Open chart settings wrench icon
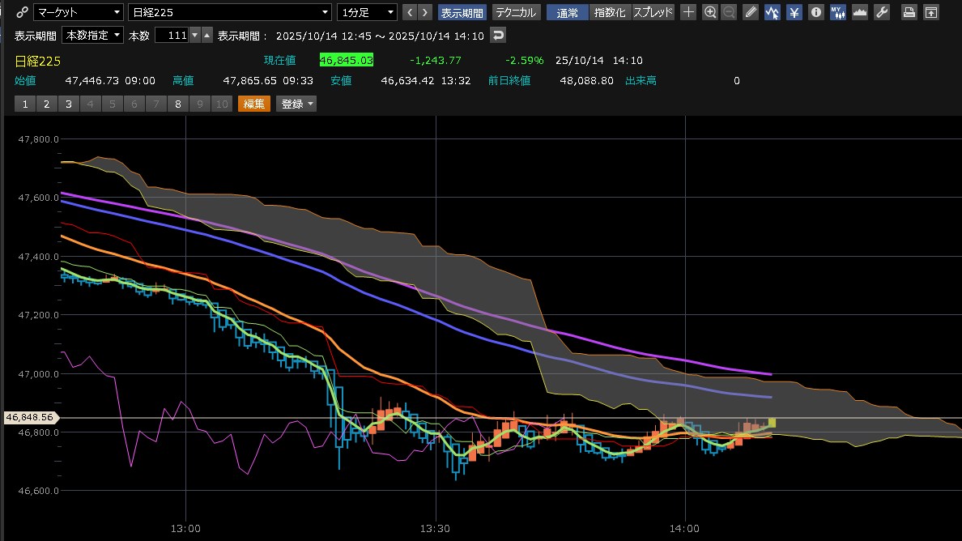962x541 pixels. point(882,12)
